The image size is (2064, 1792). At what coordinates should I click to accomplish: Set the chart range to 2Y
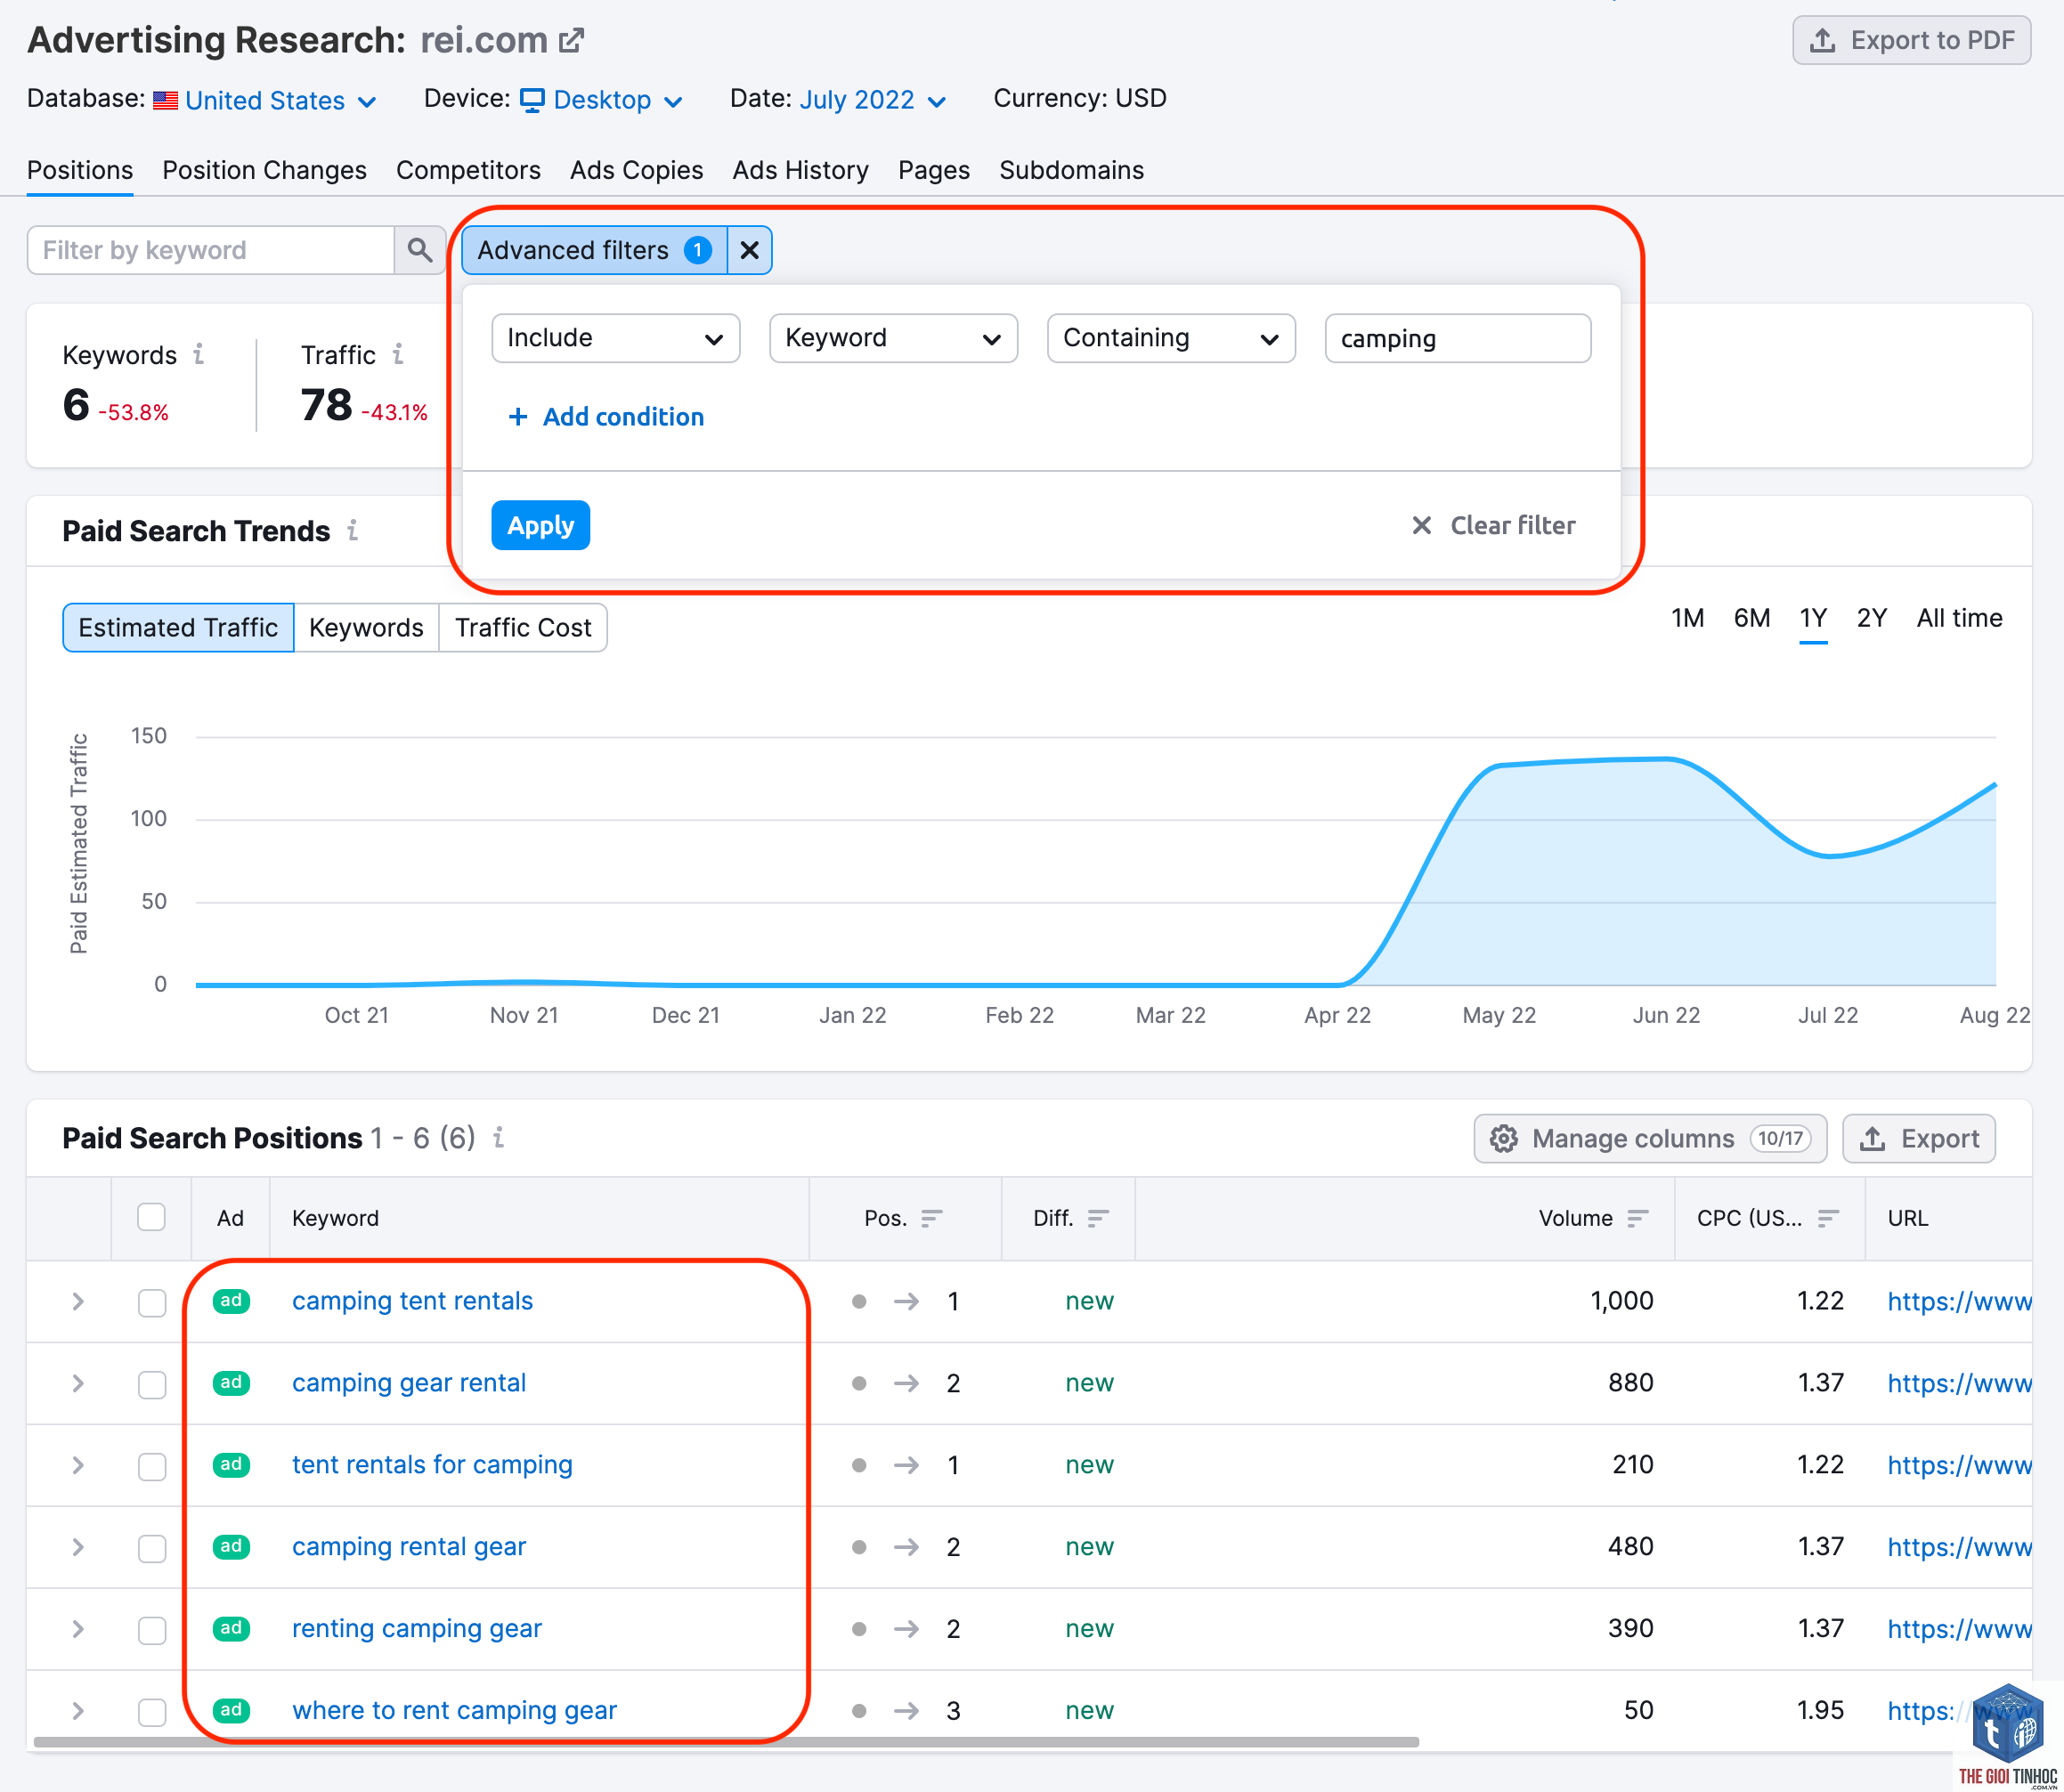coord(1871,618)
